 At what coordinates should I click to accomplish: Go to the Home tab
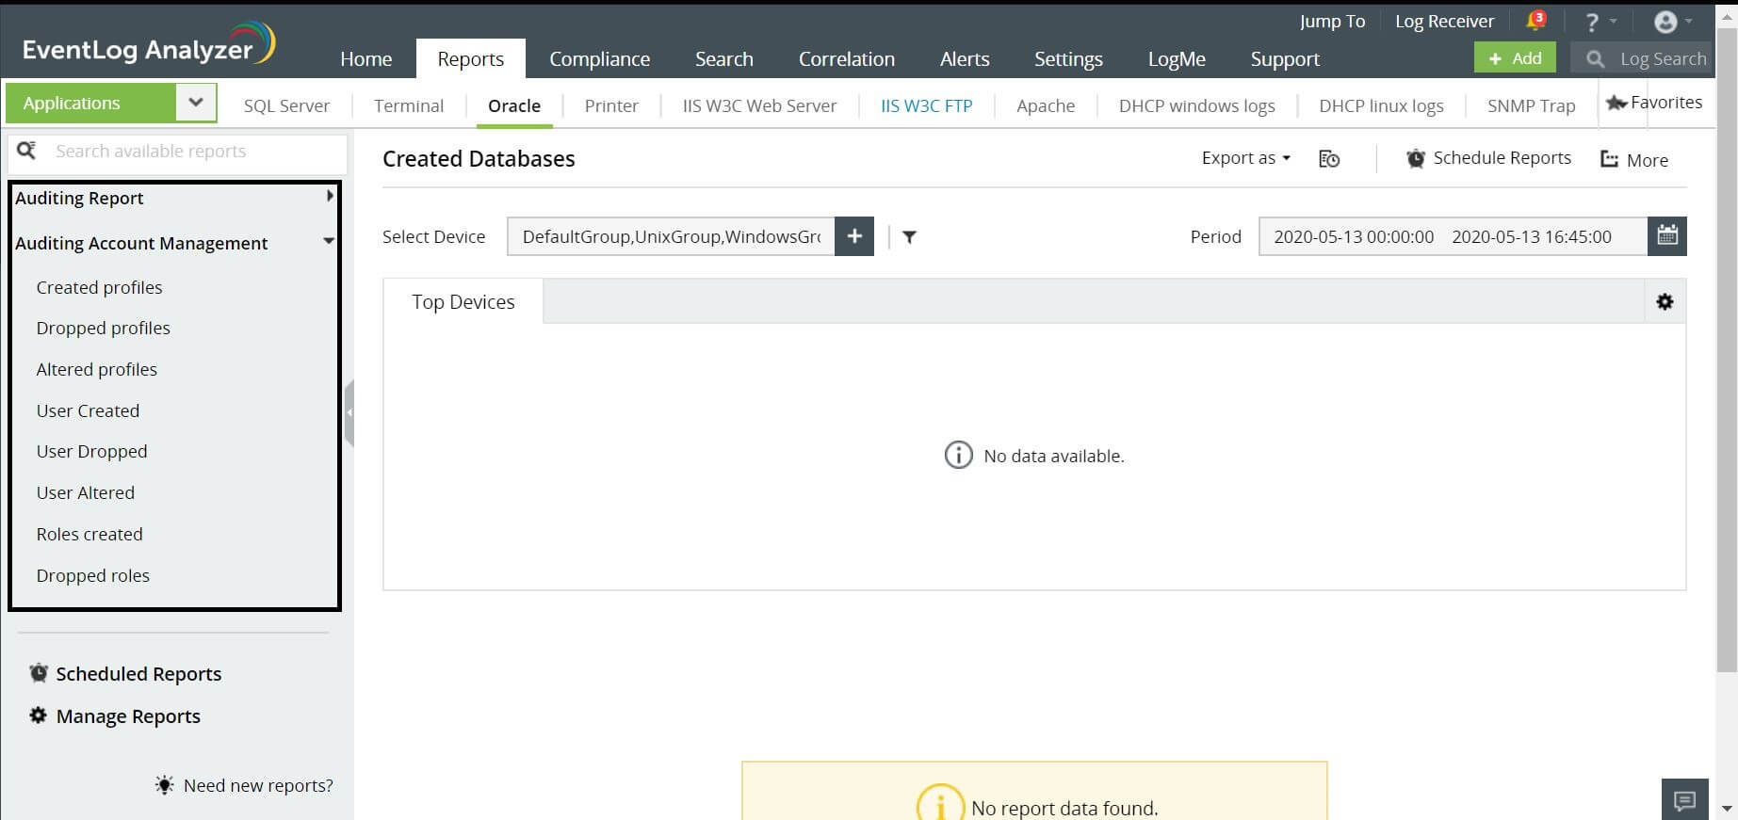(365, 58)
